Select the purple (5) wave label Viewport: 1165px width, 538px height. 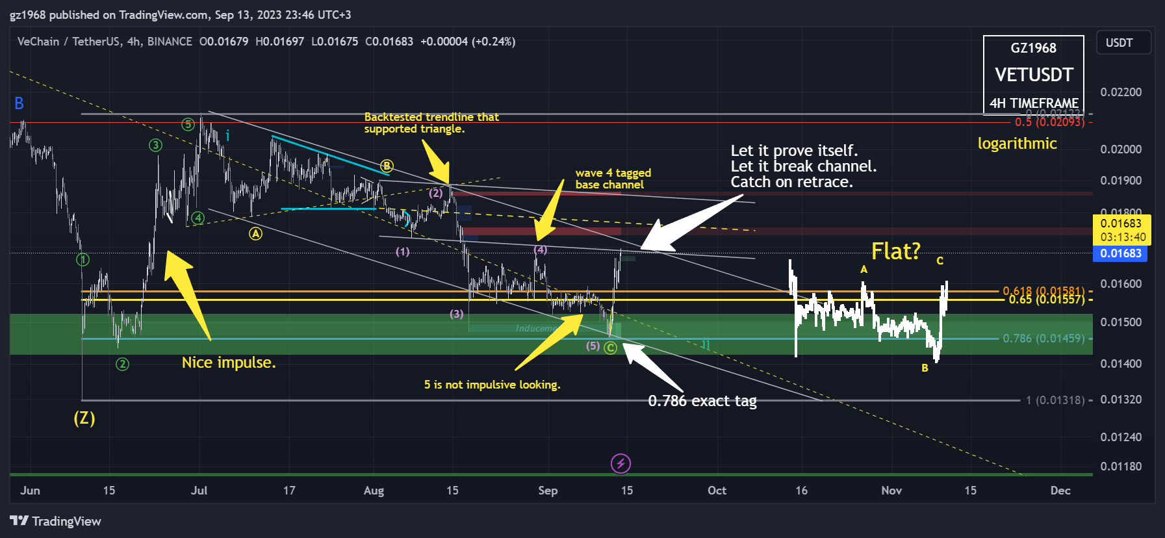point(593,346)
